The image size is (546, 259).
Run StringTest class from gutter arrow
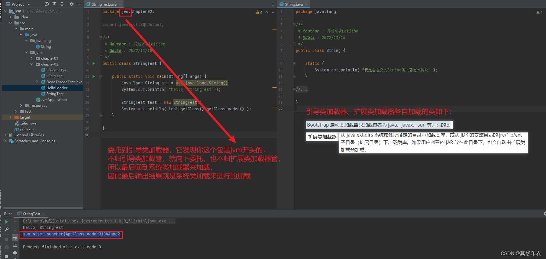click(94, 63)
